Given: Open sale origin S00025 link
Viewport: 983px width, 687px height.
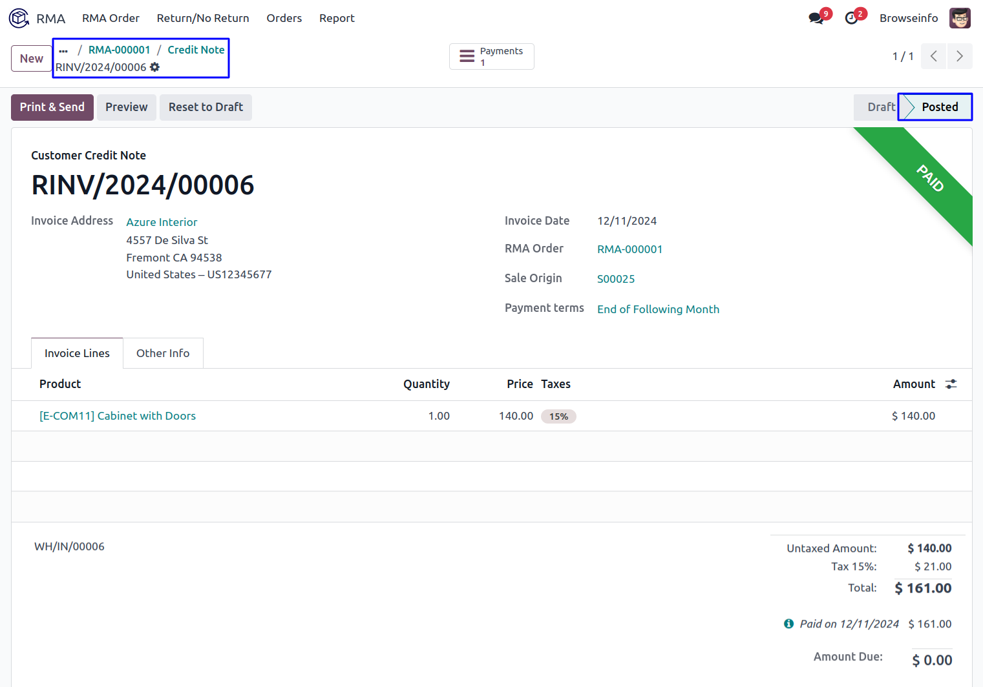Looking at the screenshot, I should [x=616, y=279].
